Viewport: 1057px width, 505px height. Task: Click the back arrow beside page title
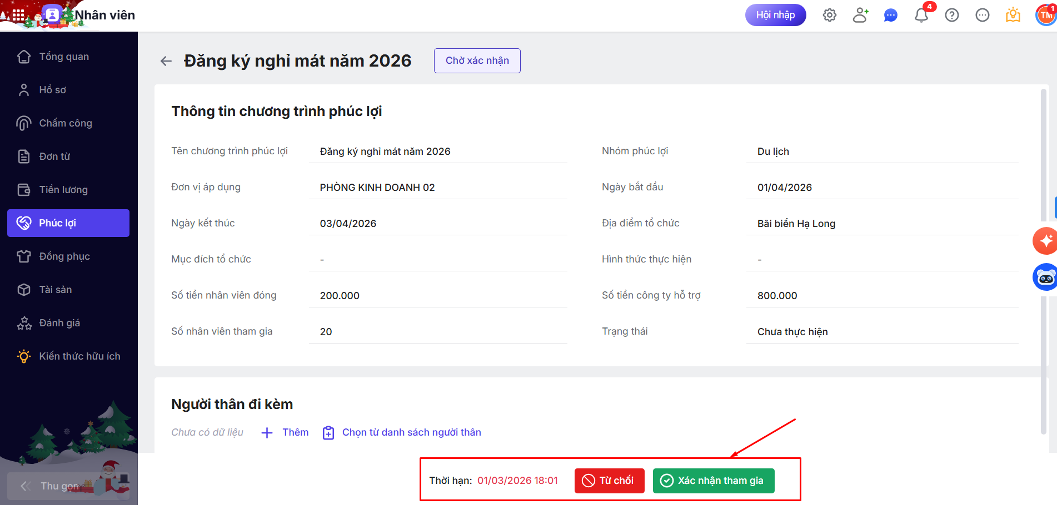pos(166,61)
